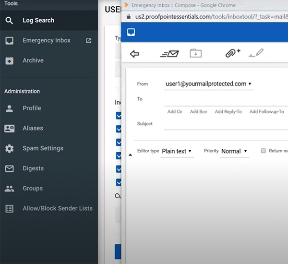Image resolution: width=288 pixels, height=264 pixels.
Task: Open the Groups section
Action: (x=49, y=189)
